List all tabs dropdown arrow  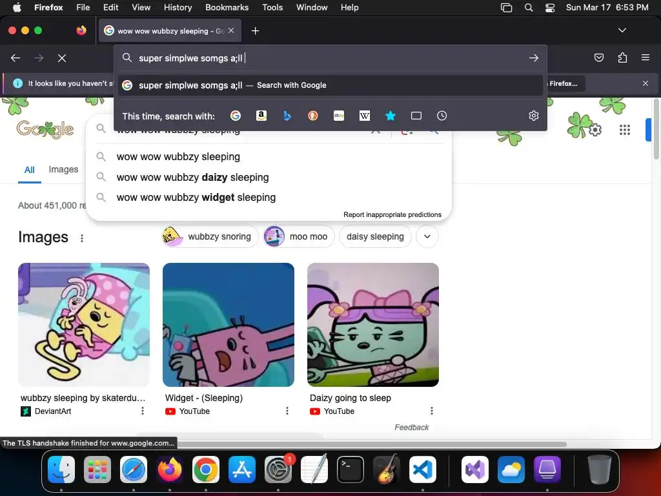pos(622,30)
